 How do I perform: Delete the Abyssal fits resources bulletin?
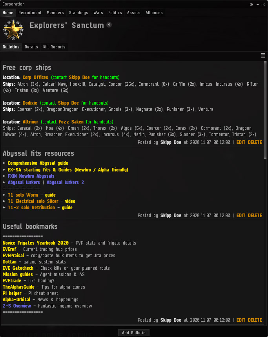coord(255,215)
